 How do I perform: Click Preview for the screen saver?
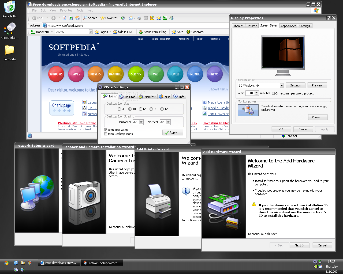(317, 85)
